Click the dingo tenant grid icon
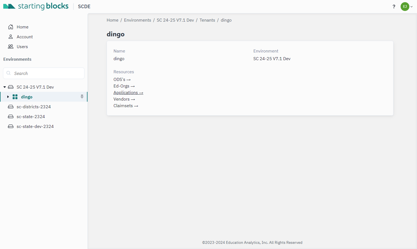 pos(15,97)
